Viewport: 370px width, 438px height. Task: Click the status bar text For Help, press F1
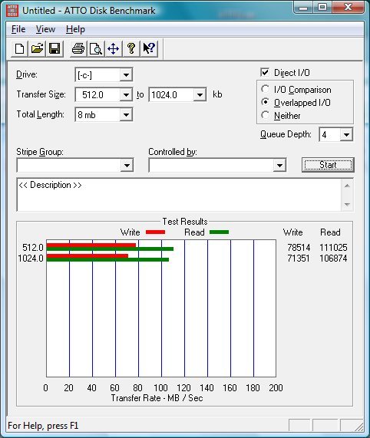(43, 426)
